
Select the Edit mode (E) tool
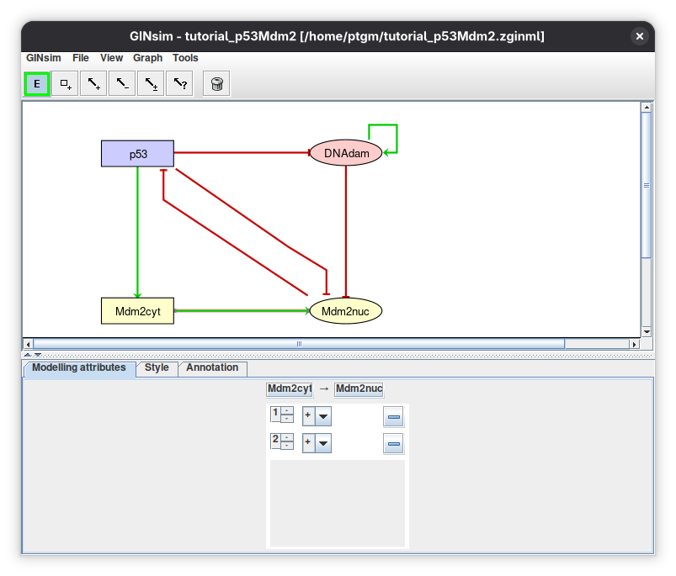[37, 83]
